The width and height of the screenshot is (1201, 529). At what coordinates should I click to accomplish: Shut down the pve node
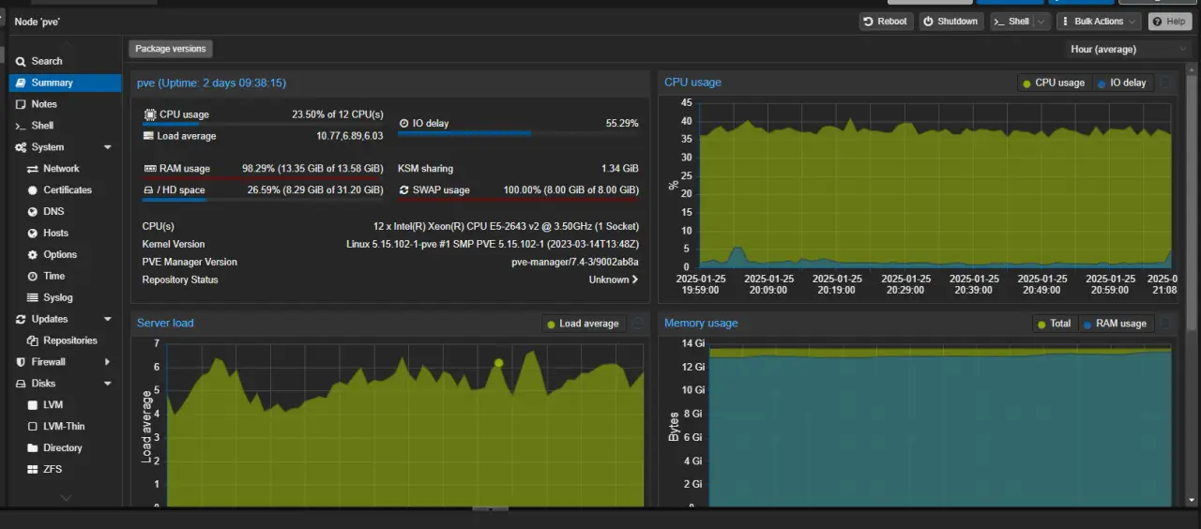click(x=951, y=22)
